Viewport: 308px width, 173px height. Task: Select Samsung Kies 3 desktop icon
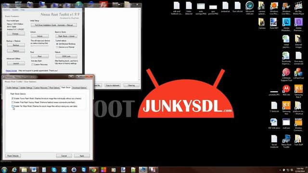pos(298,91)
